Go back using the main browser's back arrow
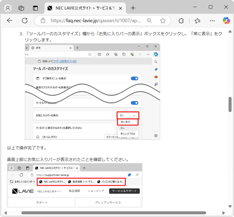This screenshot has width=234, height=217. pyautogui.click(x=10, y=21)
